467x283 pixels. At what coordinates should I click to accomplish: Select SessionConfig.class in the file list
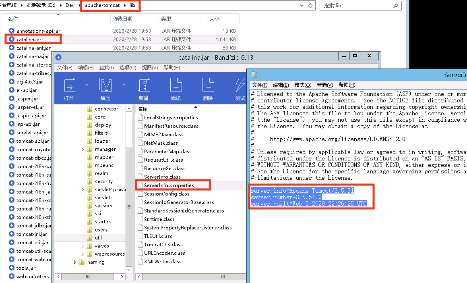(x=167, y=194)
